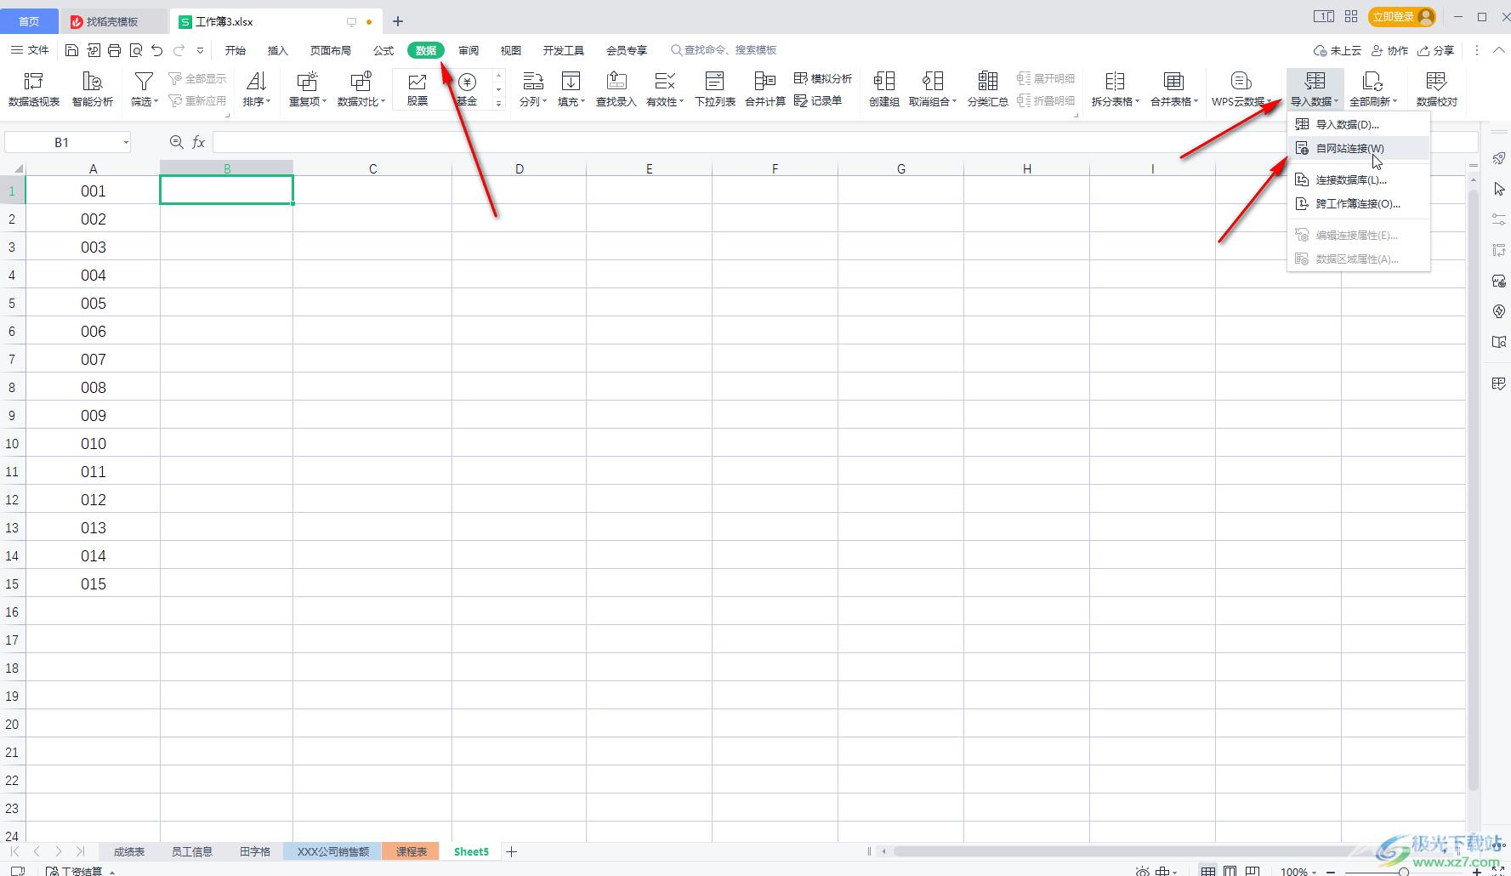Select the 基金 fund data type
The image size is (1511, 876).
point(467,88)
